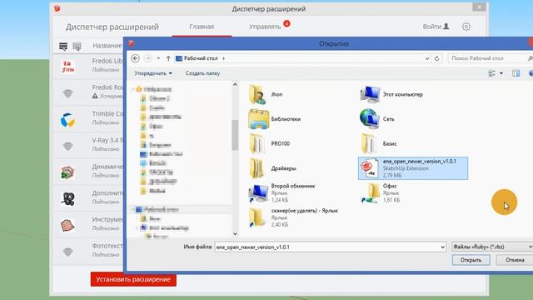Expand the address bar history dropdown
The height and width of the screenshot is (300, 533).
pyautogui.click(x=427, y=58)
